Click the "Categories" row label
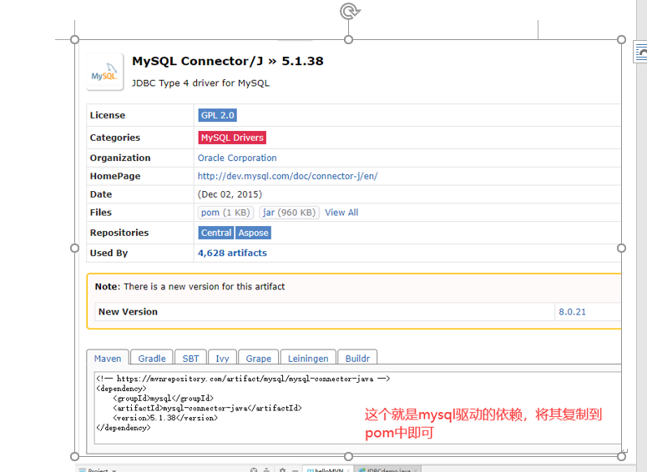 115,138
